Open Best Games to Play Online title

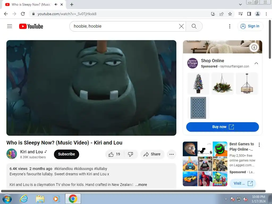pos(242,147)
